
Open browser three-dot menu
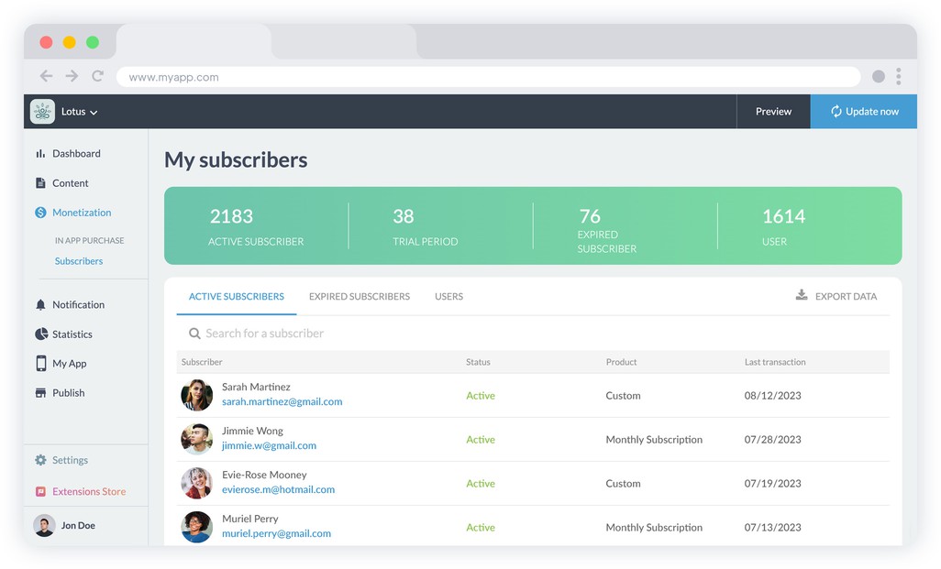[x=899, y=77]
